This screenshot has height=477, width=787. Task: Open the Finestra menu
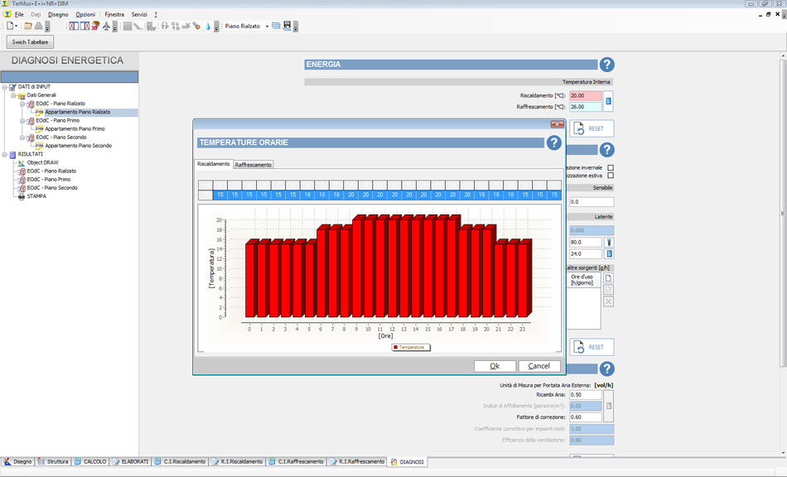[x=114, y=15]
